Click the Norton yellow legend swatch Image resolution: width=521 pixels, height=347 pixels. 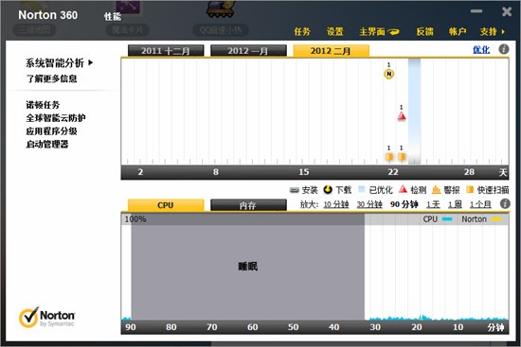coord(496,219)
